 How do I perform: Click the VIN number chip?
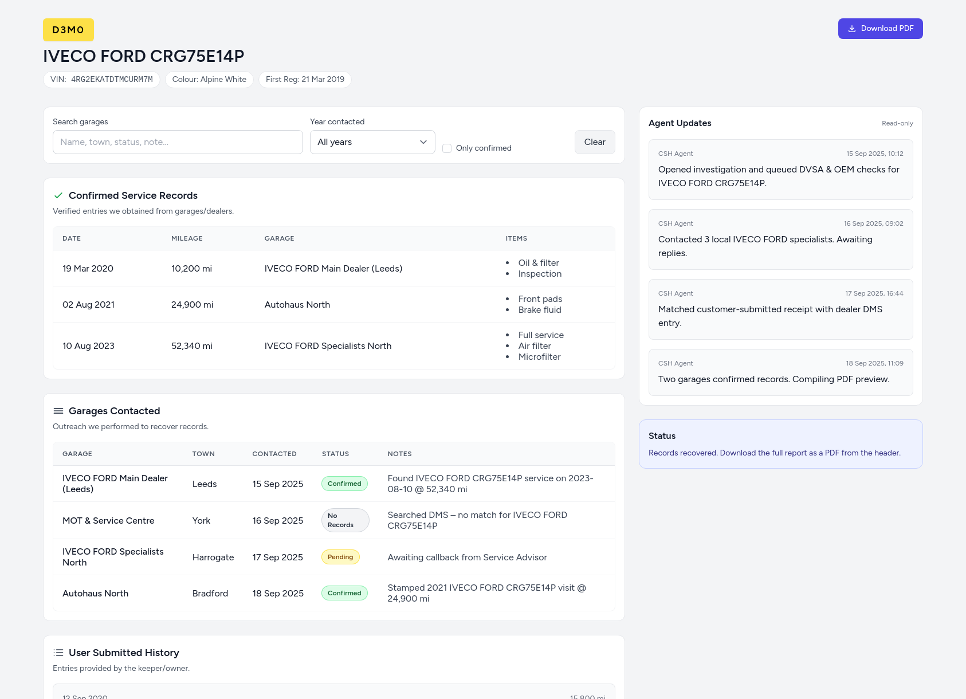pos(101,80)
